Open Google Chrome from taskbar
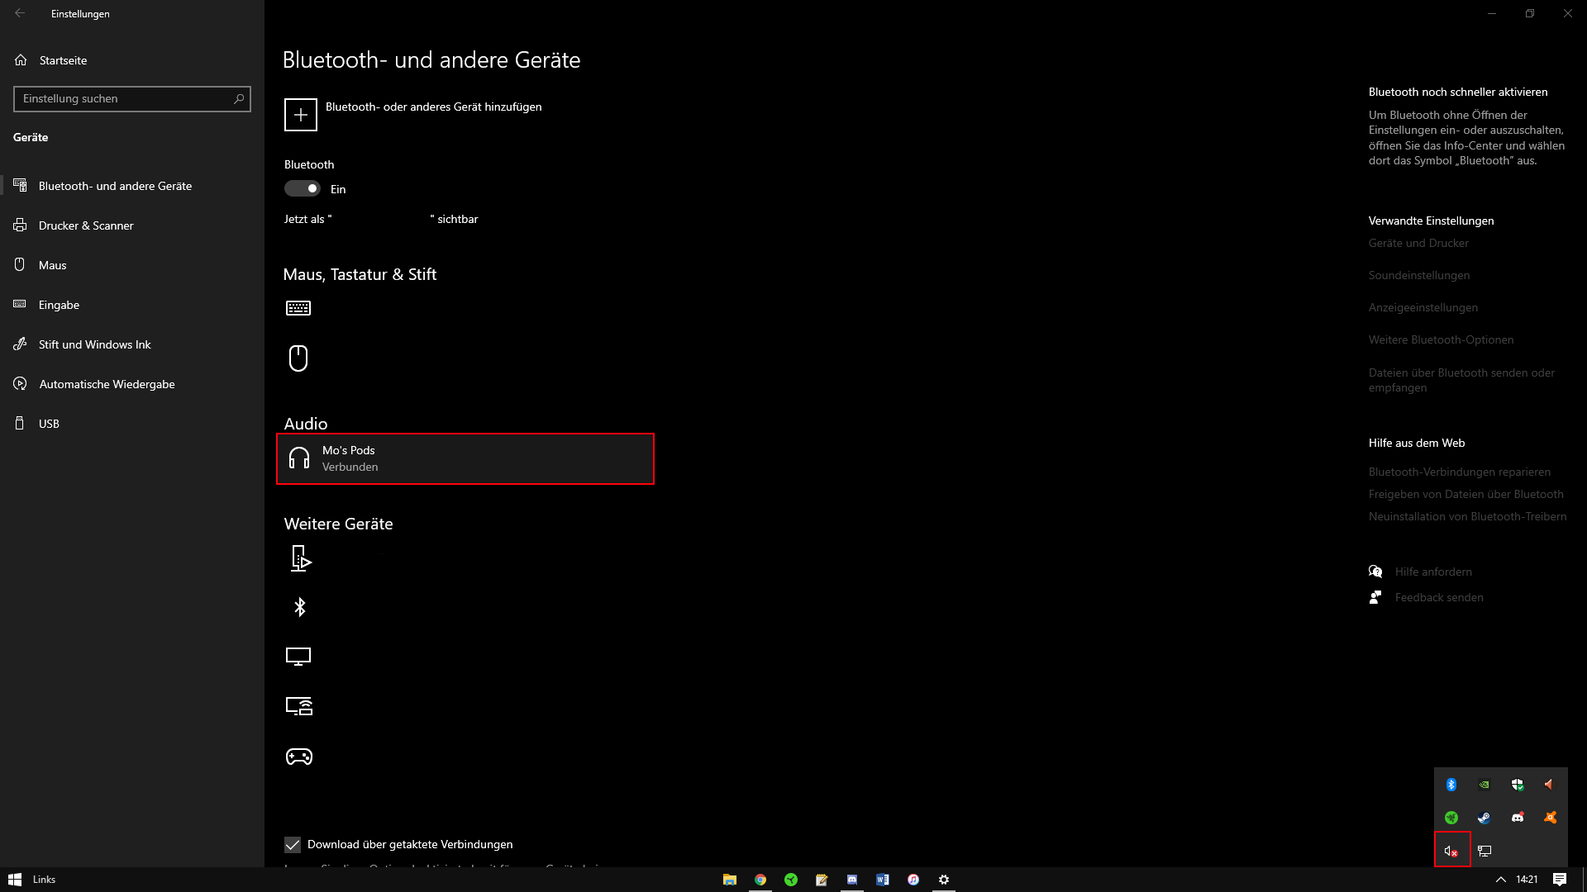Image resolution: width=1587 pixels, height=892 pixels. 760,880
